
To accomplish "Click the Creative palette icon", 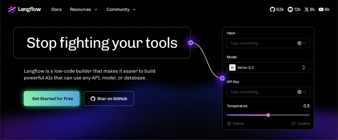I will click(x=293, y=124).
